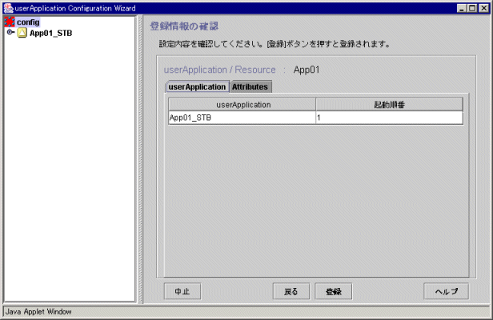The width and height of the screenshot is (493, 320).
Task: Cancel with the 中止 button
Action: coord(182,291)
